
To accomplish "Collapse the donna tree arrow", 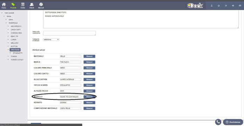I will [x=4, y=16].
